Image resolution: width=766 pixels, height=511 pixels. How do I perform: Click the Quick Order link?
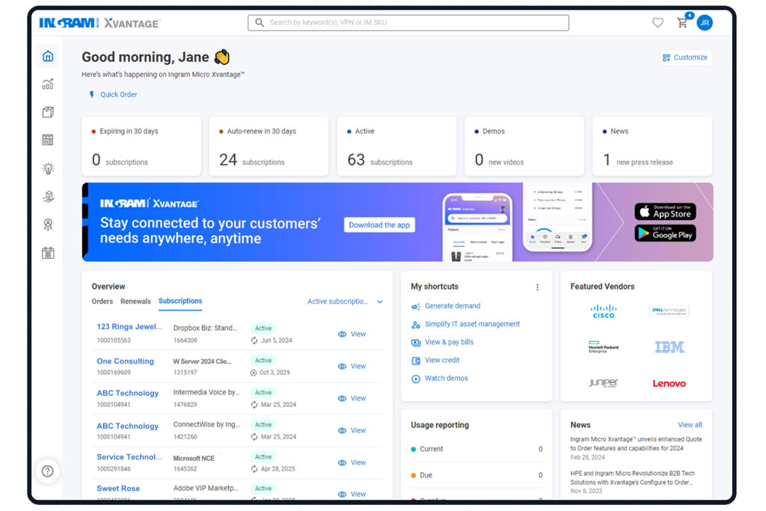coord(114,95)
